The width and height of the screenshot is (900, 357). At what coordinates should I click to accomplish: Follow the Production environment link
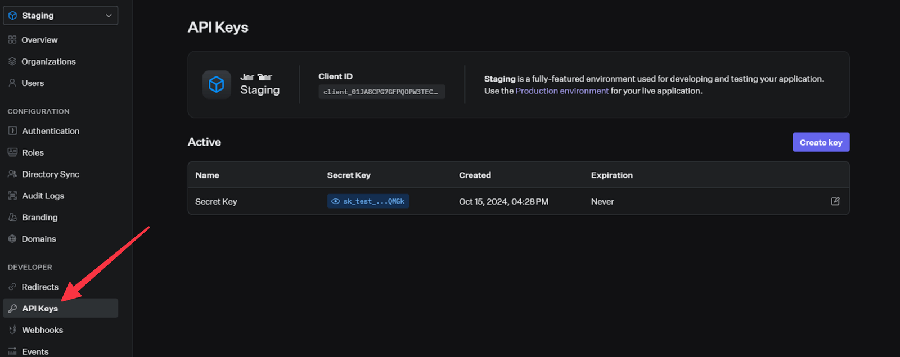tap(562, 91)
